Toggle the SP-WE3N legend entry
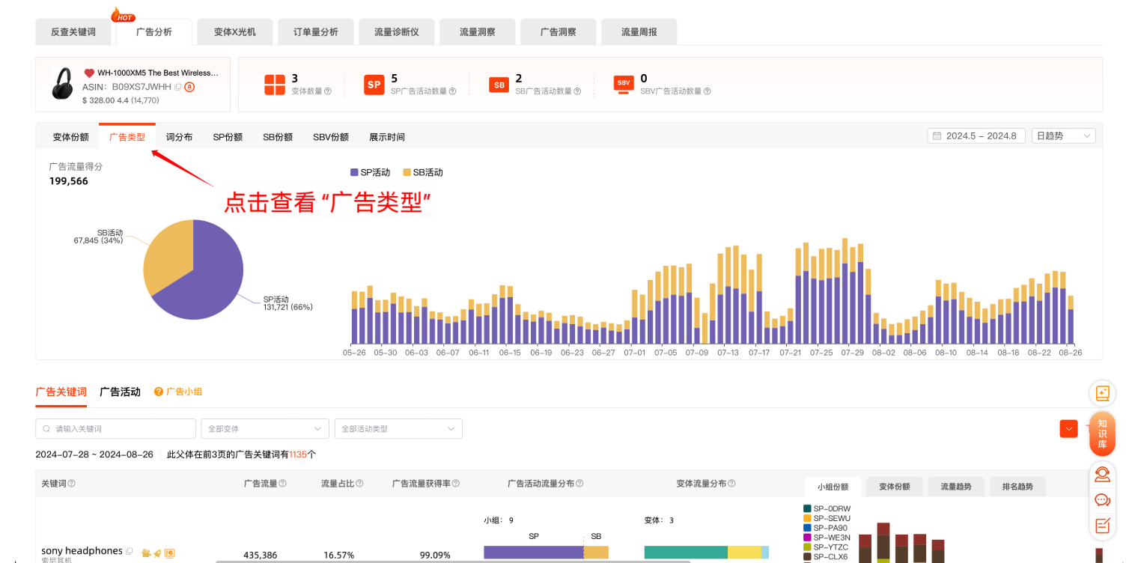 coord(827,538)
